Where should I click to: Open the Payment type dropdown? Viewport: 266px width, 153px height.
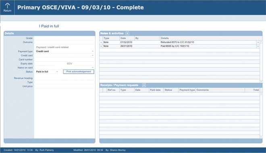tap(93, 51)
